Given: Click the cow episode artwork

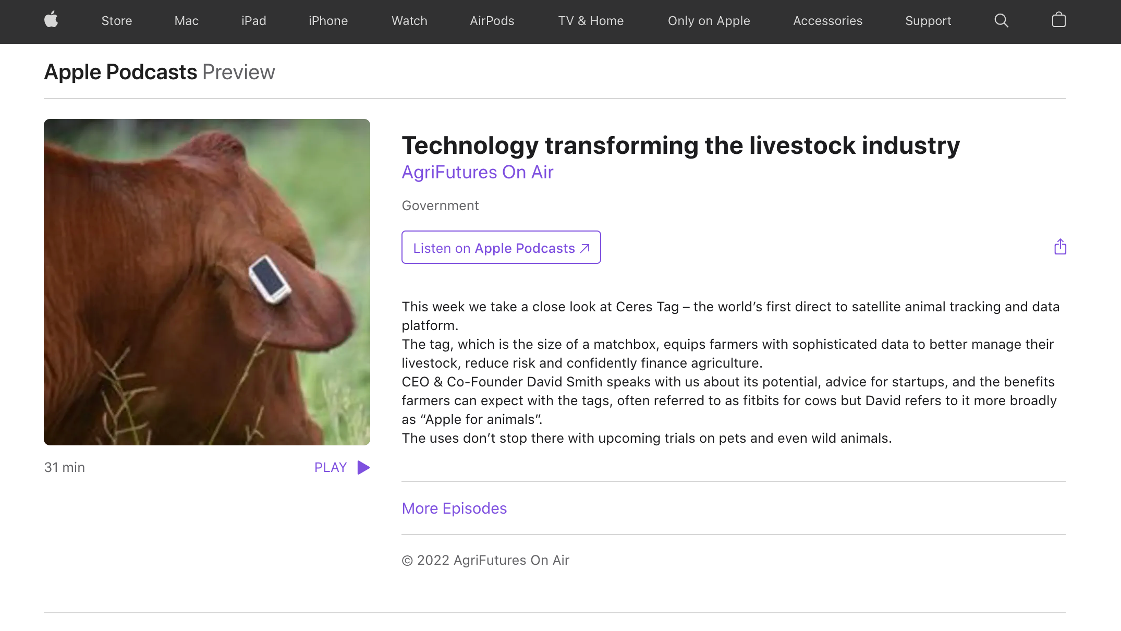Looking at the screenshot, I should [x=207, y=282].
